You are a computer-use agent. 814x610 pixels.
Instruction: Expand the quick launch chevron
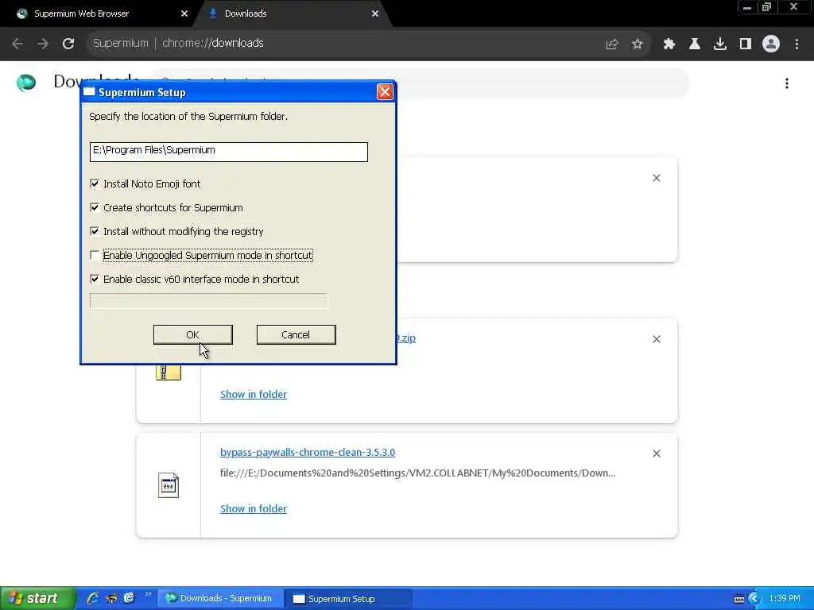tap(149, 594)
